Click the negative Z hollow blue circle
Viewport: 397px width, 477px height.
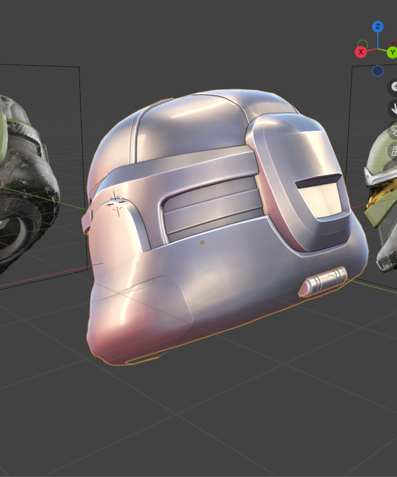(378, 71)
